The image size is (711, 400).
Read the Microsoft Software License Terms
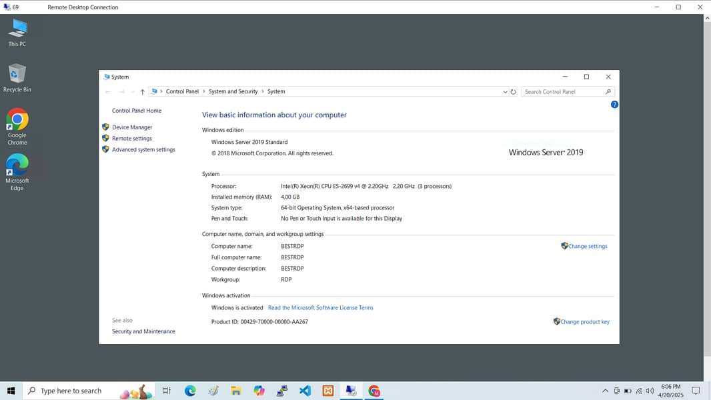tap(321, 307)
